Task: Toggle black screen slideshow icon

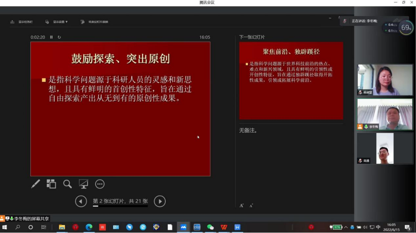Action: click(83, 184)
